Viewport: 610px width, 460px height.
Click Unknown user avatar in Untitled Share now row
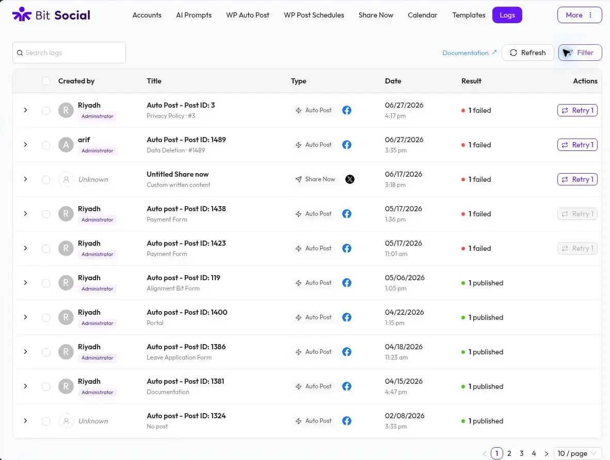click(66, 179)
